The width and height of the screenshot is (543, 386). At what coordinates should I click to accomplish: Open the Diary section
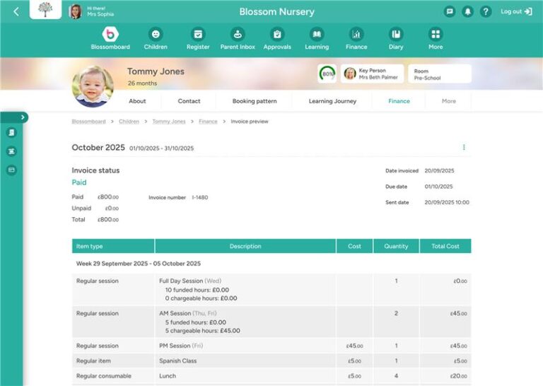[396, 38]
